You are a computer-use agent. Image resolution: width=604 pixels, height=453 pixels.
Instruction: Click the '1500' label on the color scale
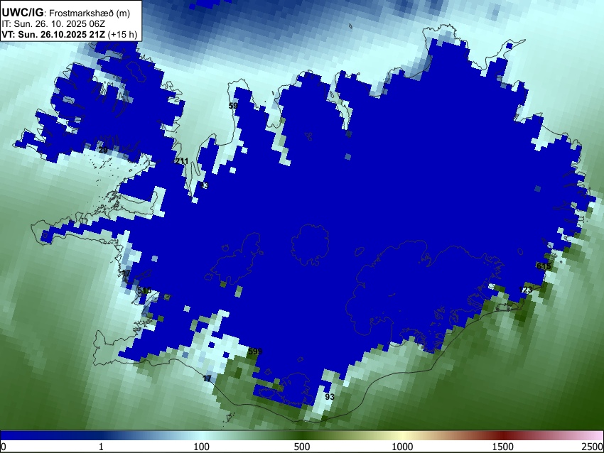pyautogui.click(x=503, y=447)
